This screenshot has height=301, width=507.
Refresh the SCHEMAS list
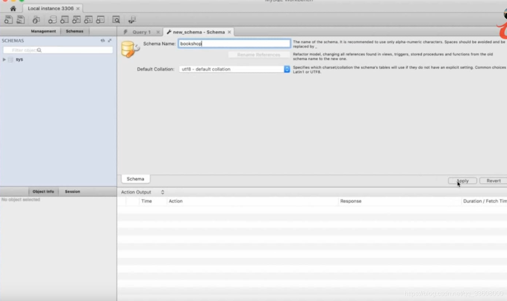(x=102, y=40)
